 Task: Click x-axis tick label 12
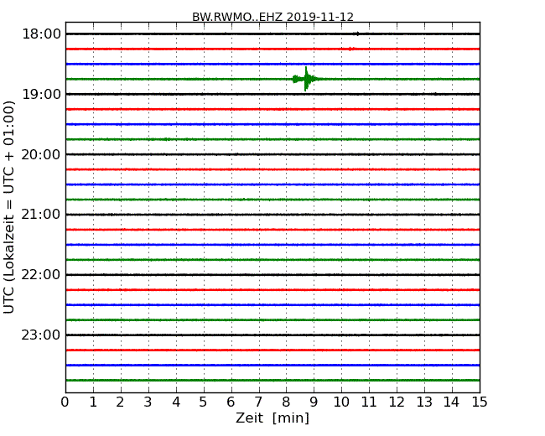[x=397, y=402]
